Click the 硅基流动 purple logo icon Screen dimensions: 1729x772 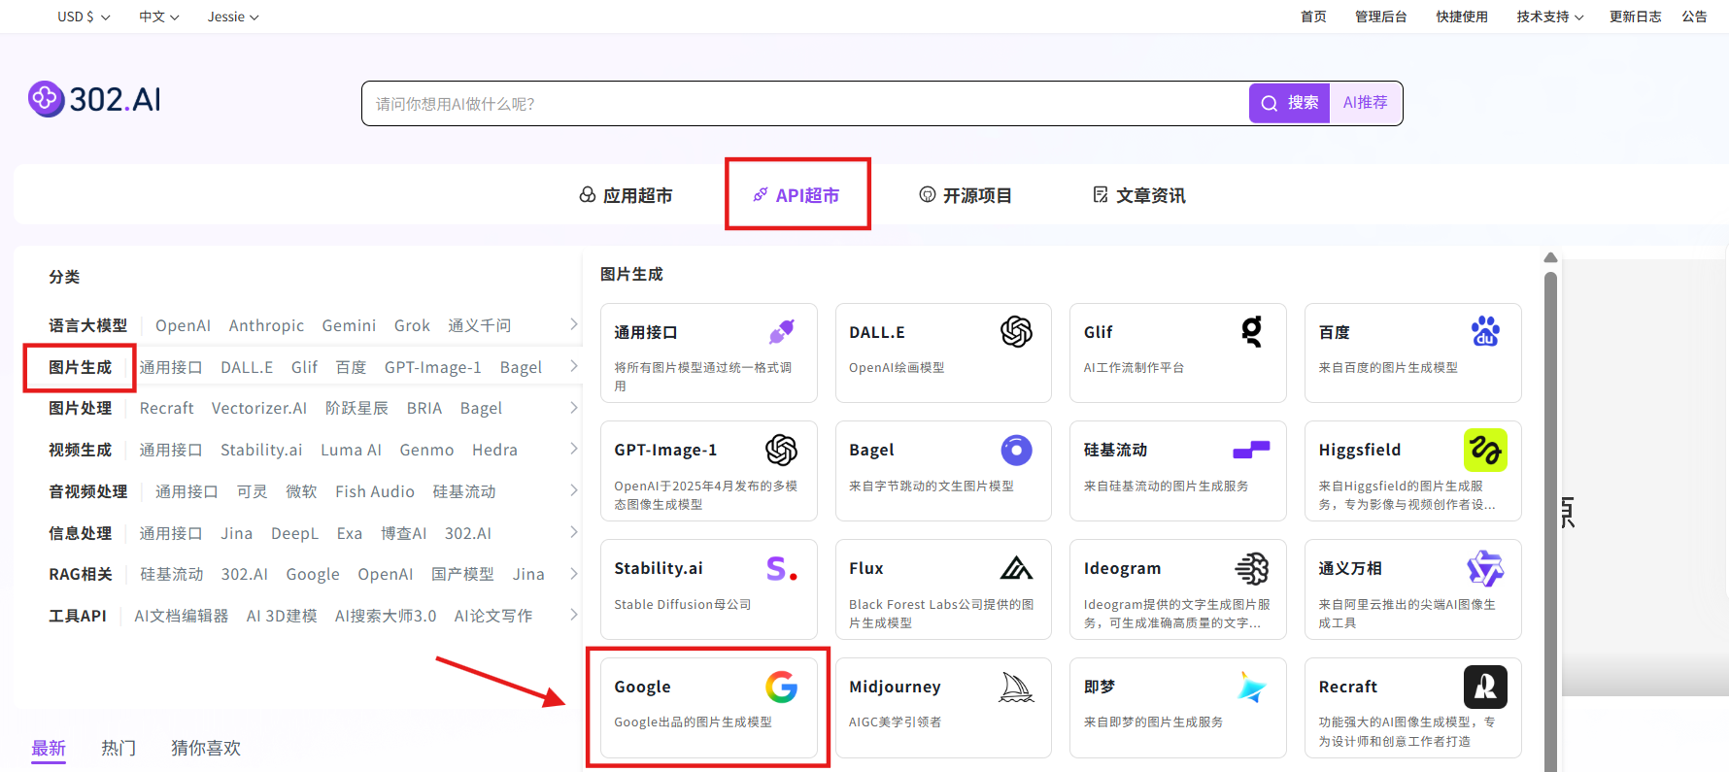click(x=1251, y=450)
